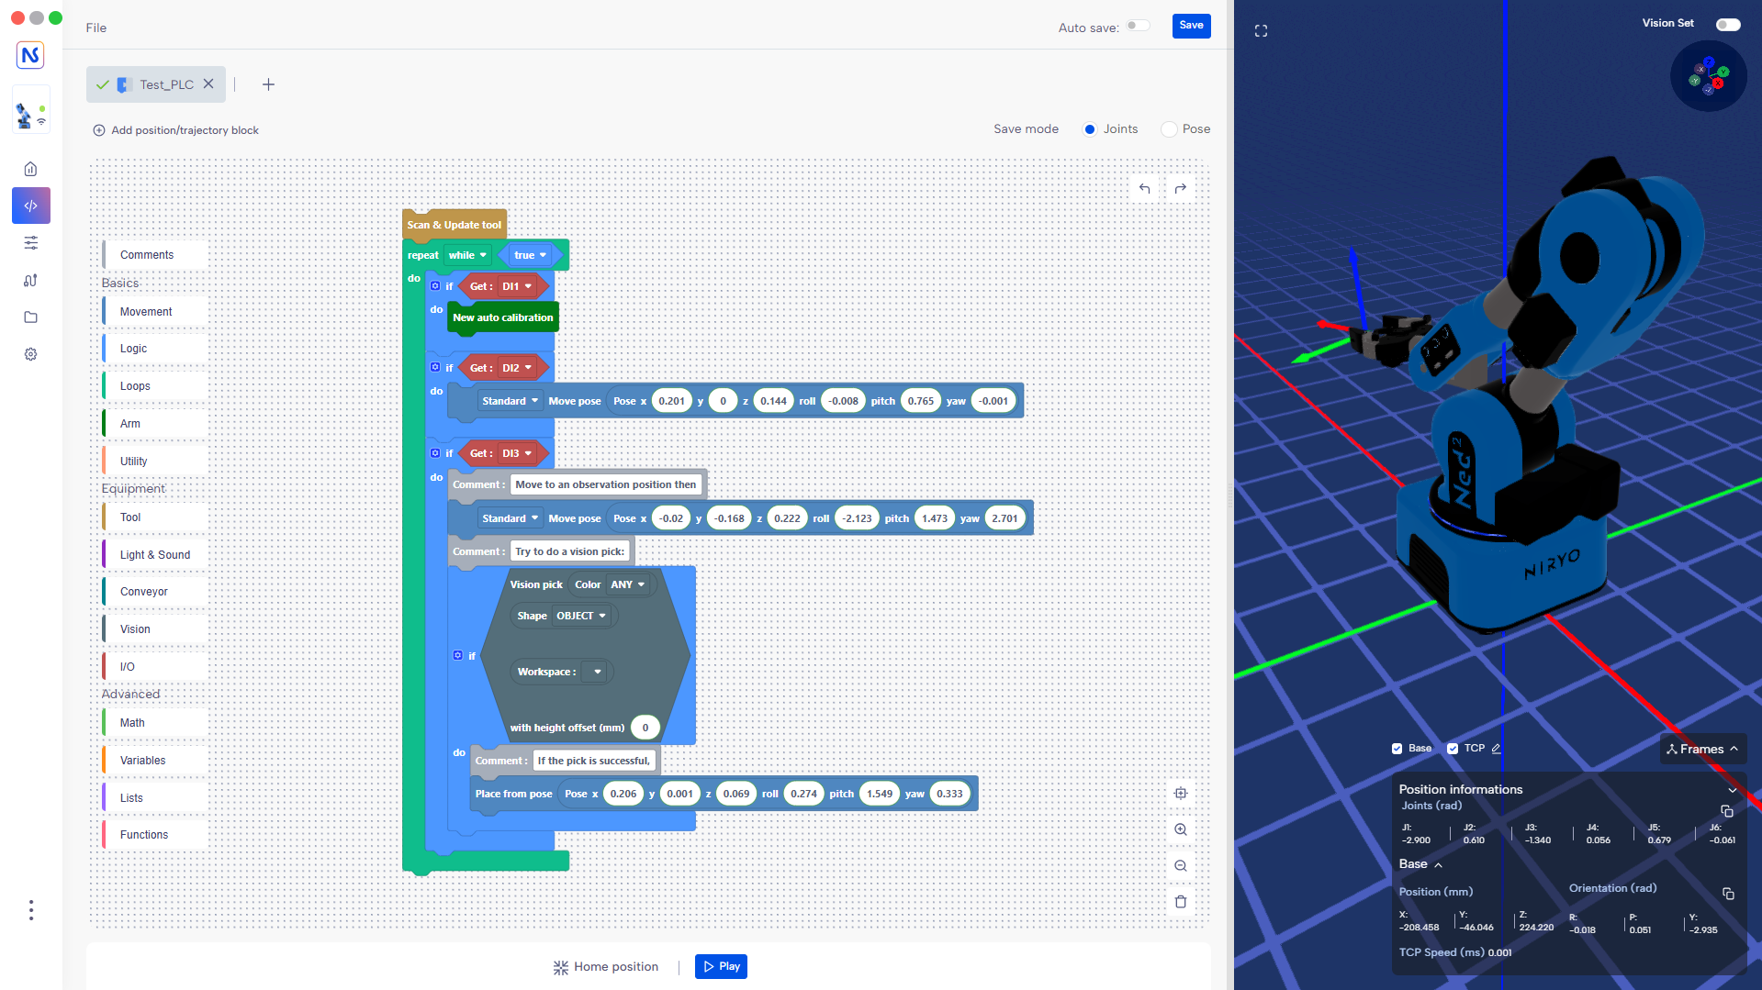The width and height of the screenshot is (1762, 990).
Task: Copy joints values with copy icon
Action: 1726,811
